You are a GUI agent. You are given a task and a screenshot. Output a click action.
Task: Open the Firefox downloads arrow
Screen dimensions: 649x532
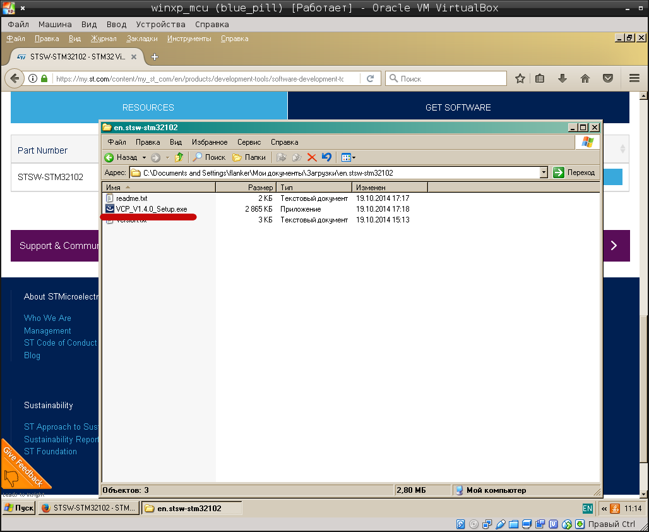562,78
